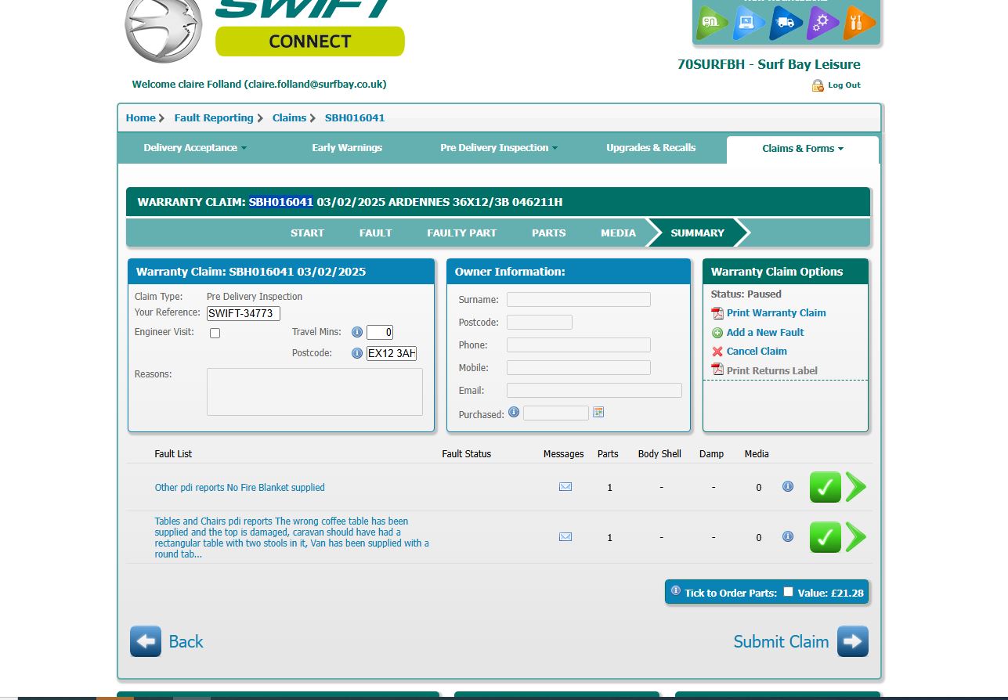Open messages envelope for Fire Blanket fault
Screen dimensions: 1008x700
[x=565, y=487]
